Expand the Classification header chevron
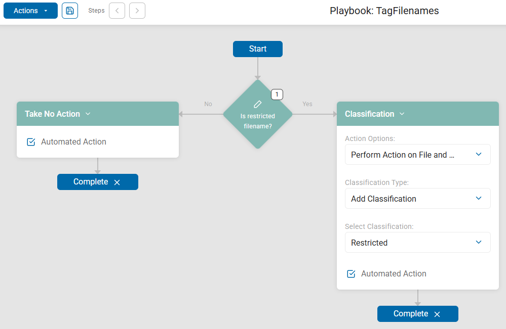The width and height of the screenshot is (506, 329). point(402,114)
